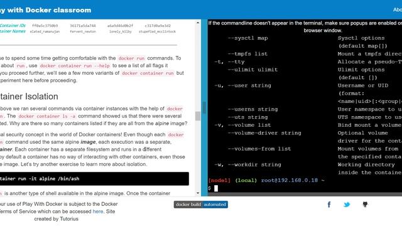Click the terminal horizontal scrollbar
The width and height of the screenshot is (402, 226).
305,195
